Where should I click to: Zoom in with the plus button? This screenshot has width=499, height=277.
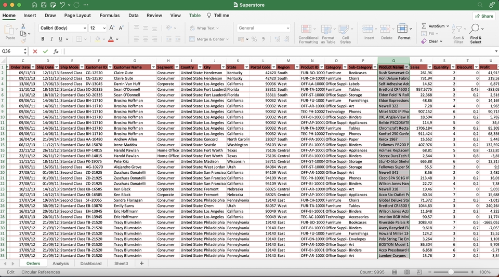click(x=472, y=272)
